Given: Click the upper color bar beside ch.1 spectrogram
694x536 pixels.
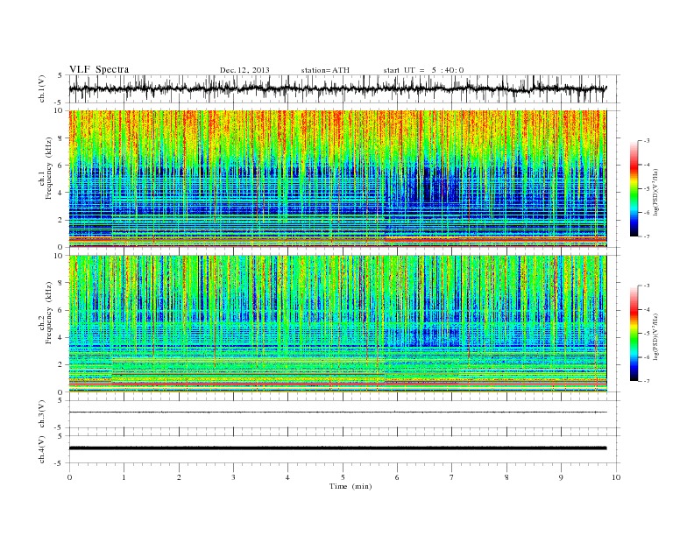Looking at the screenshot, I should tap(634, 188).
